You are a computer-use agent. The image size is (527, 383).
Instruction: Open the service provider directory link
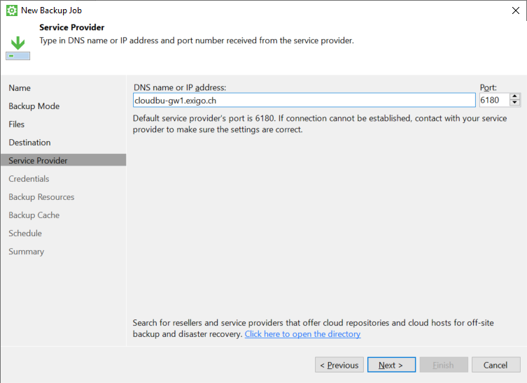point(302,334)
